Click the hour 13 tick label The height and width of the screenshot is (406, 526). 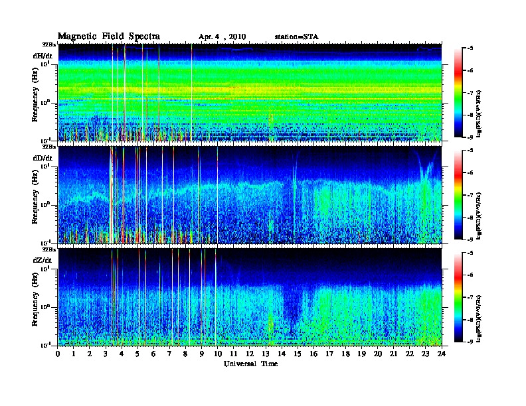pos(266,354)
